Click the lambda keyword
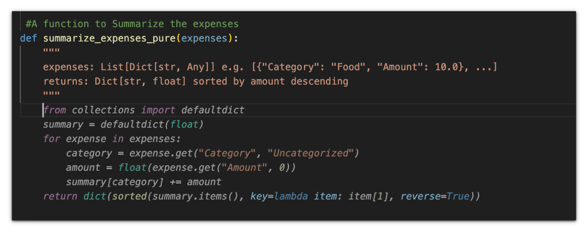This screenshot has height=233, width=588. point(291,196)
